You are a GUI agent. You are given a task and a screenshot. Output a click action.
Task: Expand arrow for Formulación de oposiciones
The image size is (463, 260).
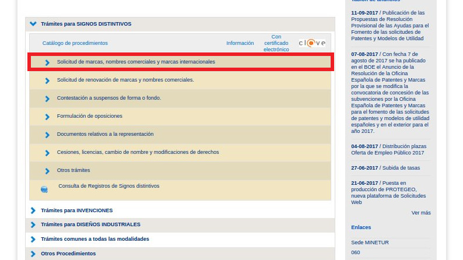pos(47,117)
